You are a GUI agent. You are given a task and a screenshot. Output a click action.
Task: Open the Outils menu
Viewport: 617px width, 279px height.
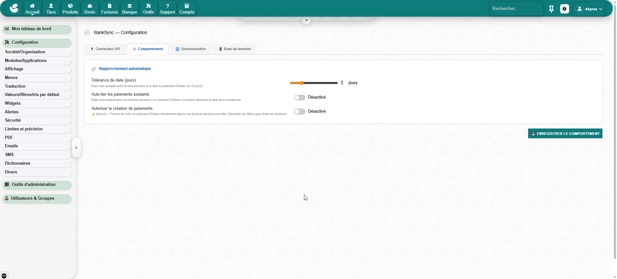(148, 9)
